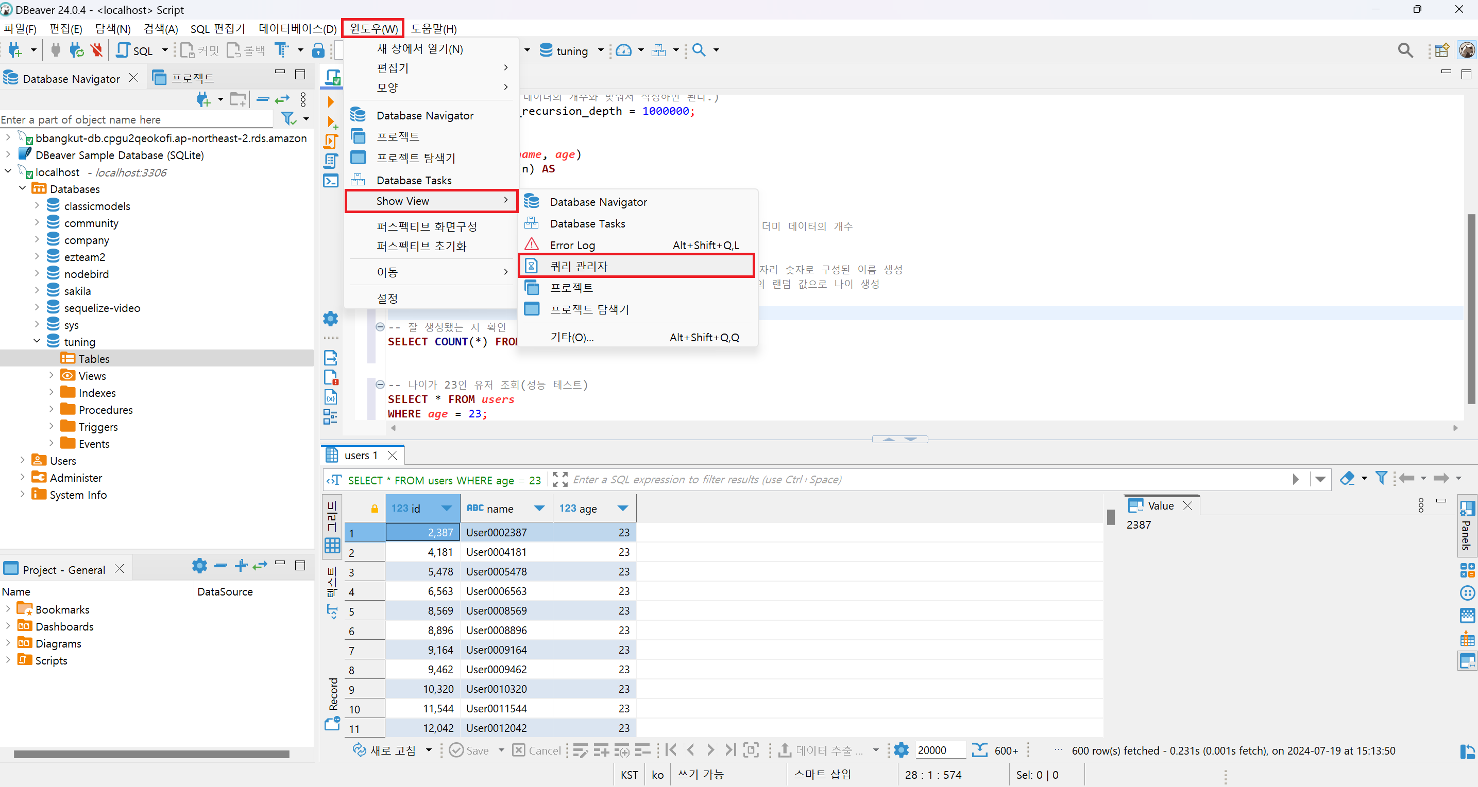1478x787 pixels.
Task: Click the settings gear in Project panel
Action: pos(199,566)
